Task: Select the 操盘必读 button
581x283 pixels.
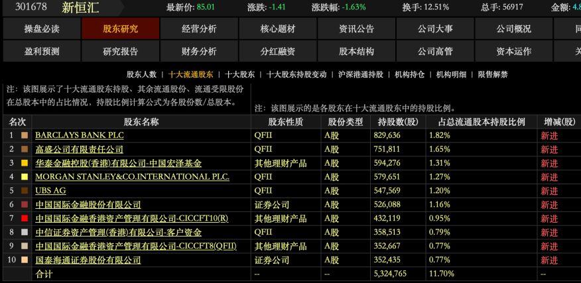Action: [x=42, y=29]
